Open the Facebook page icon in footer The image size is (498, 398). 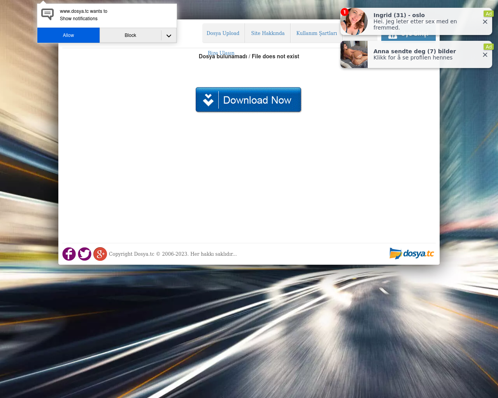[69, 254]
